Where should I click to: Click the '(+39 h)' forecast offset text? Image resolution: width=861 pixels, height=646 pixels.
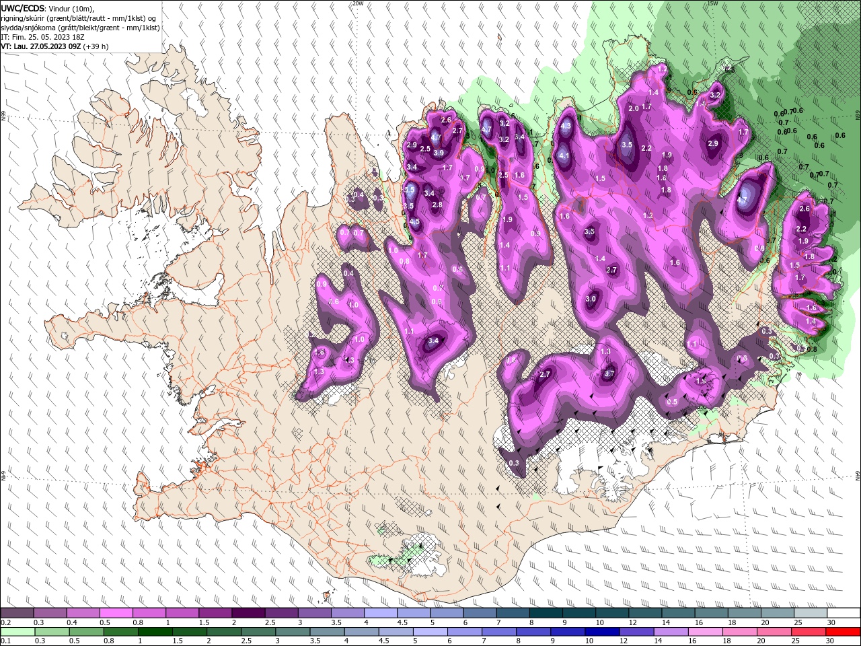coord(96,46)
